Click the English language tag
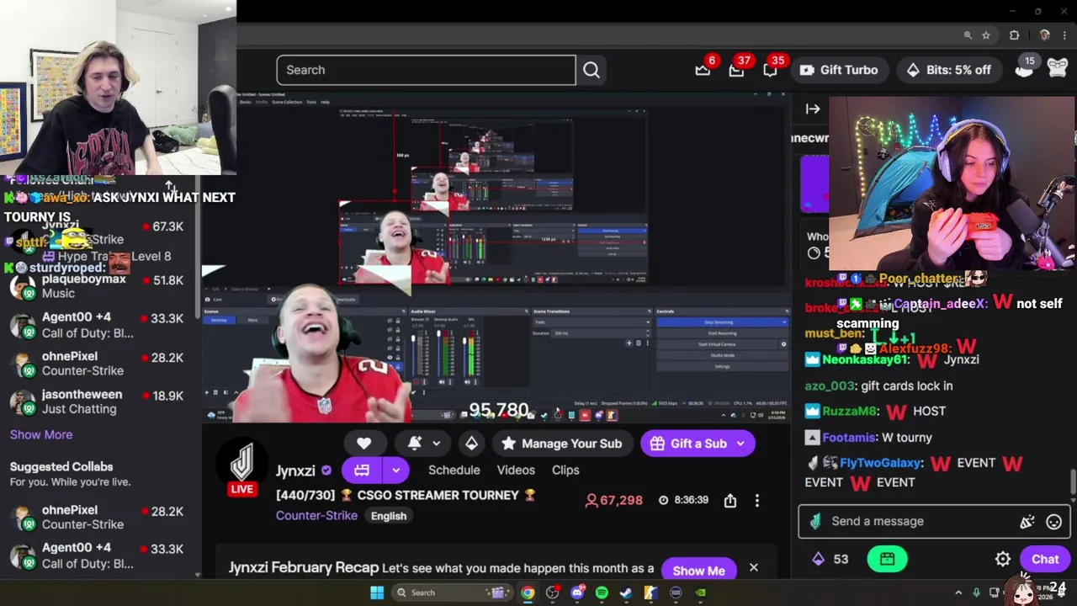The image size is (1077, 606). [389, 516]
